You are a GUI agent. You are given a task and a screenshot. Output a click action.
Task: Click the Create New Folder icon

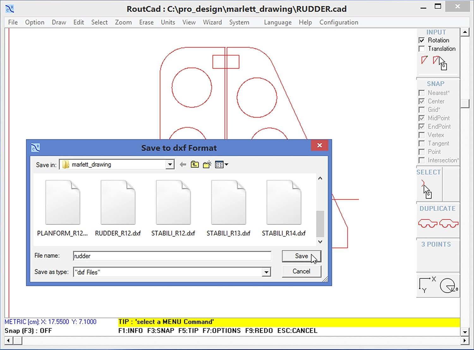pyautogui.click(x=207, y=164)
